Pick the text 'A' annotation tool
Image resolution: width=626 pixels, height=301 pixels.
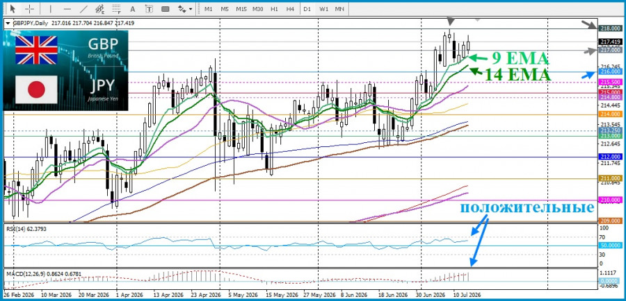[133, 9]
